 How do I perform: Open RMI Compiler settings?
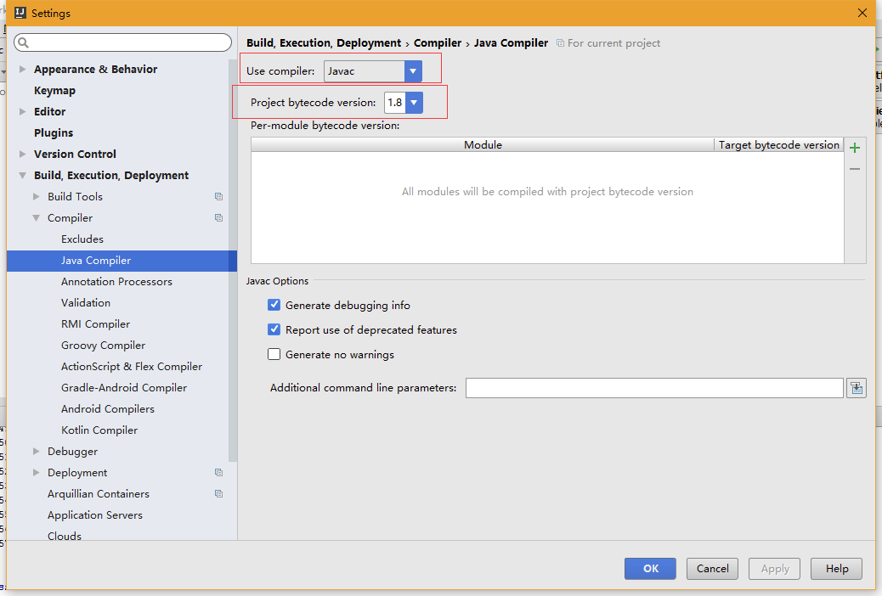(96, 324)
